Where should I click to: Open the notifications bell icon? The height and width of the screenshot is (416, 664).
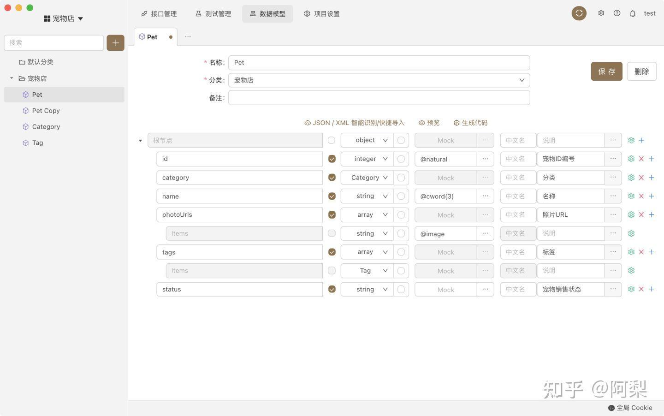(x=633, y=13)
